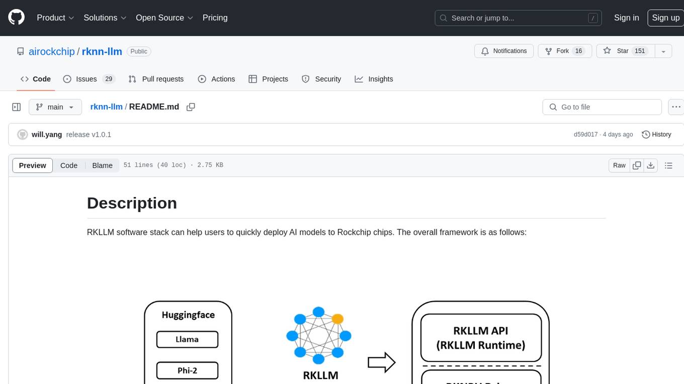
Task: Focus the Go to file field
Action: point(602,107)
